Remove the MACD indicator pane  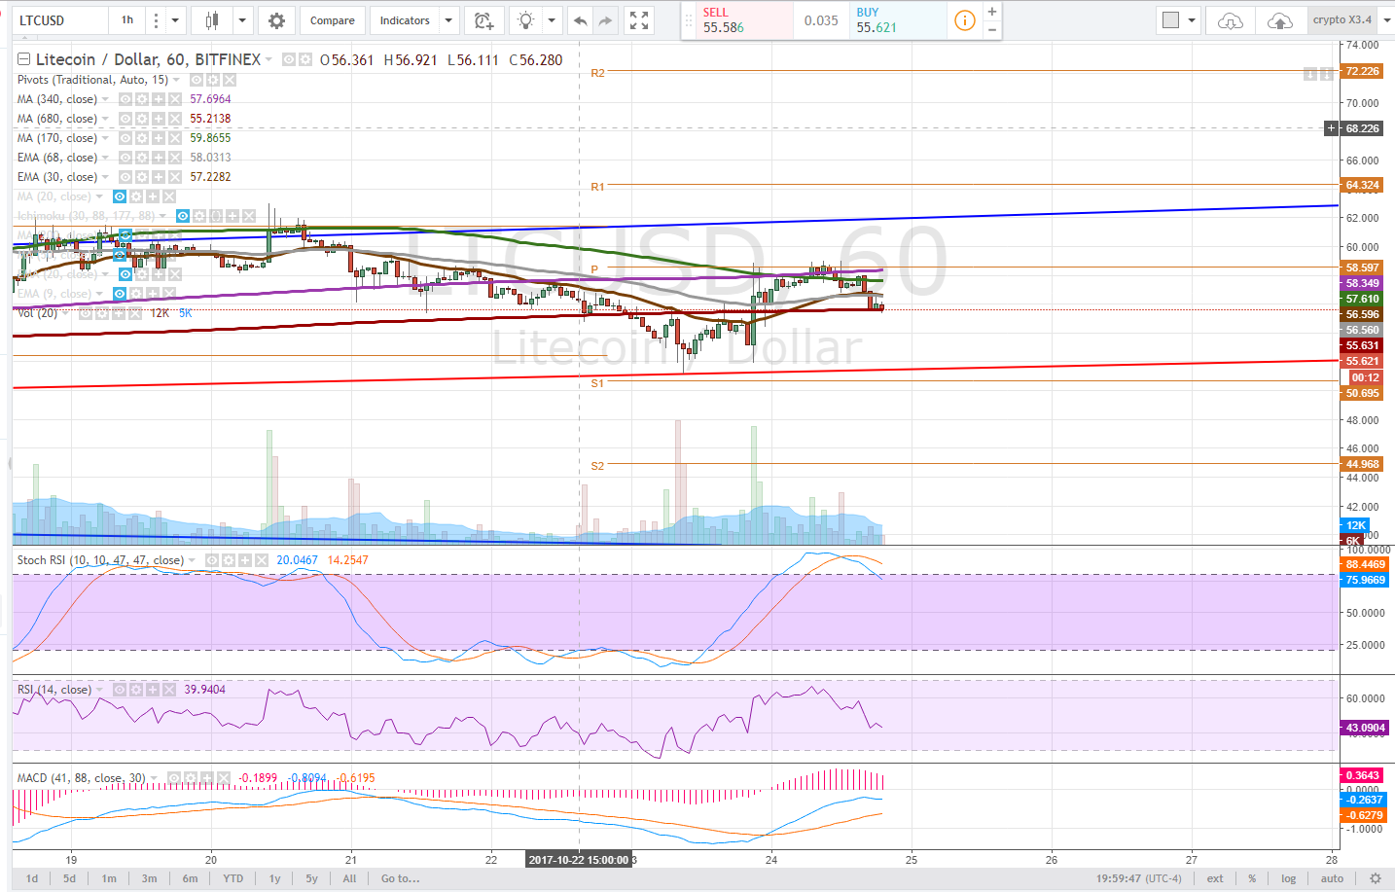point(223,778)
